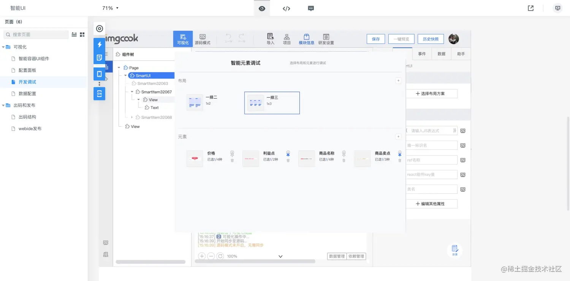The height and width of the screenshot is (281, 570).
Task: Toggle the pin on 价格 element
Action: click(232, 153)
